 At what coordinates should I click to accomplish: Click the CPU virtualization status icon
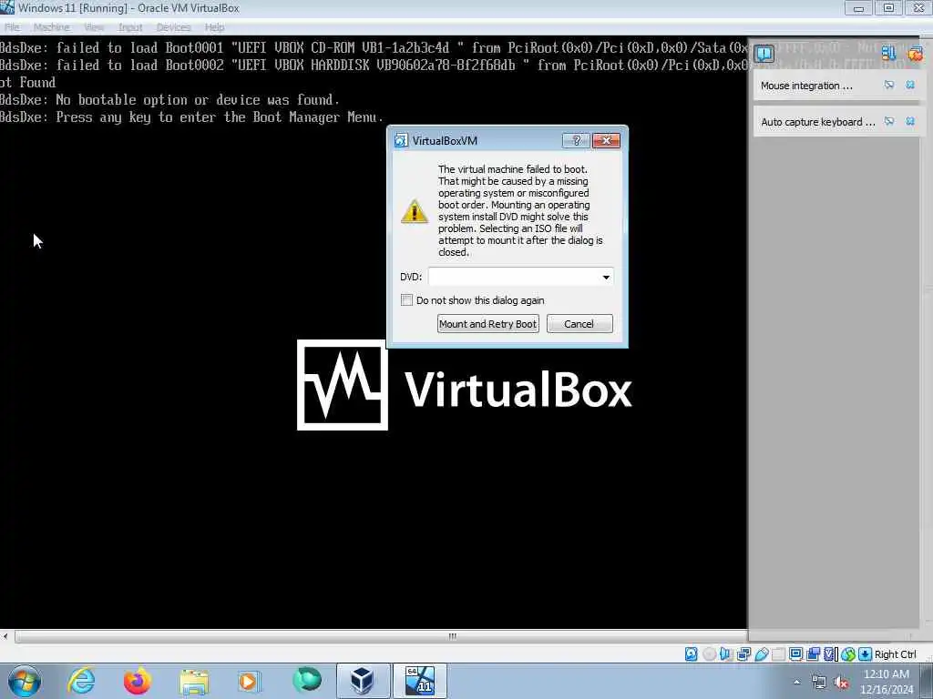pyautogui.click(x=831, y=653)
